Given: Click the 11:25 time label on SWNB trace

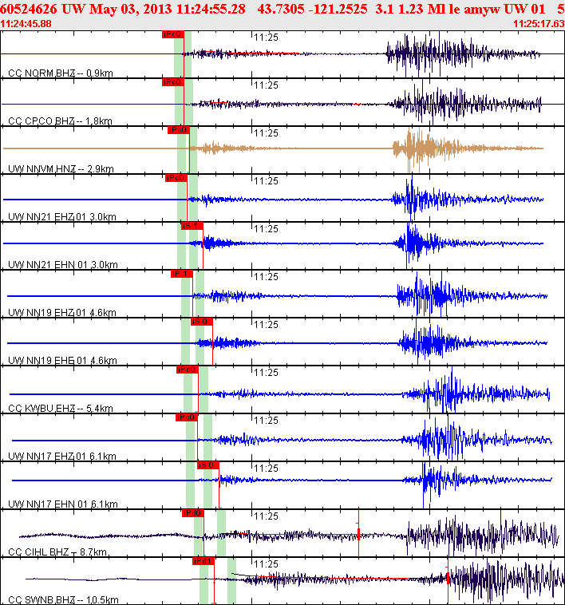Looking at the screenshot, I should (266, 563).
